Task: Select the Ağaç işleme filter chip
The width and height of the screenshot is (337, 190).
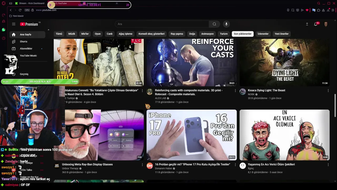Action: (126, 34)
